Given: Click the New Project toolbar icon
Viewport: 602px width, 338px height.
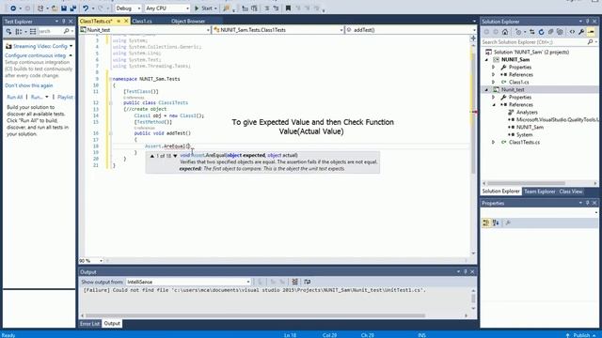Looking at the screenshot, I should pyautogui.click(x=40, y=8).
